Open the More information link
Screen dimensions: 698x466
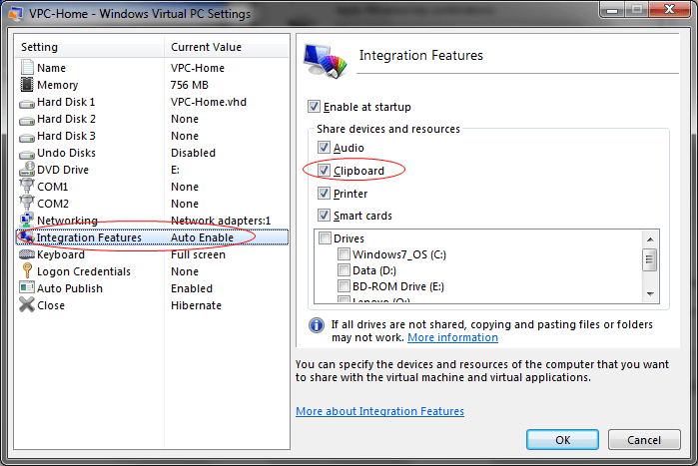point(452,337)
